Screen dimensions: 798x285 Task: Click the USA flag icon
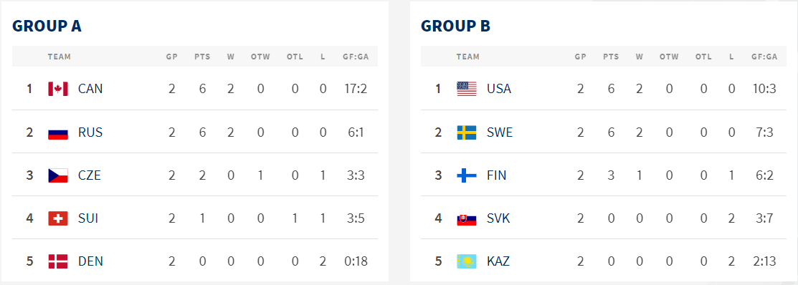pyautogui.click(x=467, y=89)
